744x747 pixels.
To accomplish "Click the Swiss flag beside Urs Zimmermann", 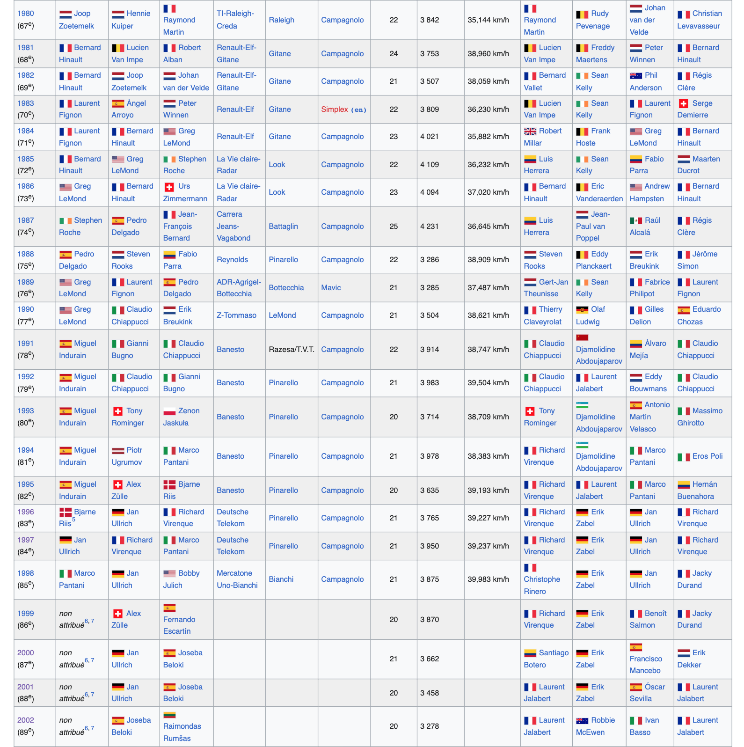I will (169, 187).
